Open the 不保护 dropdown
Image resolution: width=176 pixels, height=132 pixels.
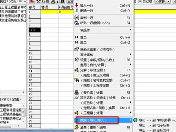(163, 1)
